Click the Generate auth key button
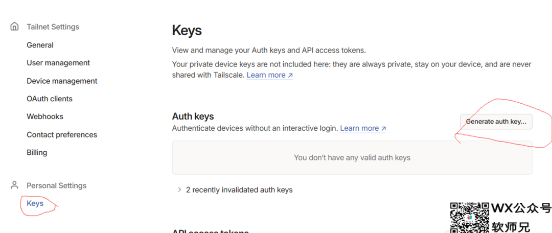This screenshot has height=233, width=552. coord(496,122)
